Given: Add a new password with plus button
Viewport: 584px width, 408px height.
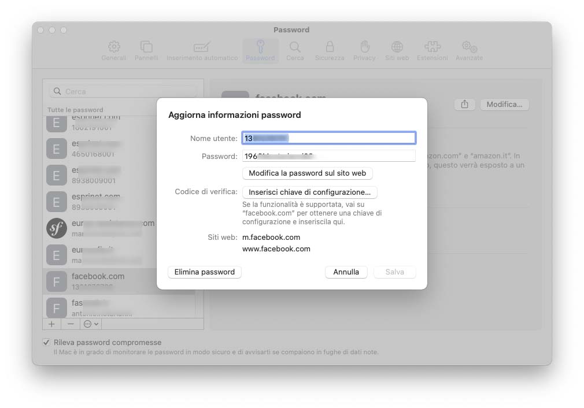Looking at the screenshot, I should point(52,324).
